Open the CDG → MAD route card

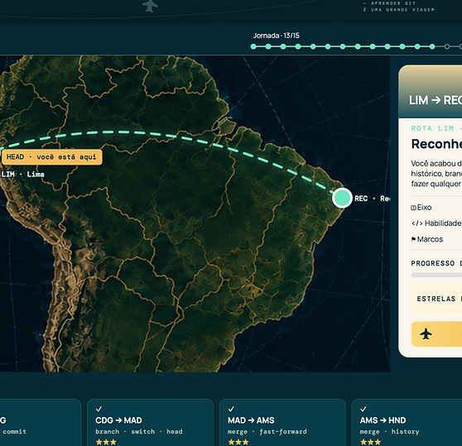click(150, 423)
